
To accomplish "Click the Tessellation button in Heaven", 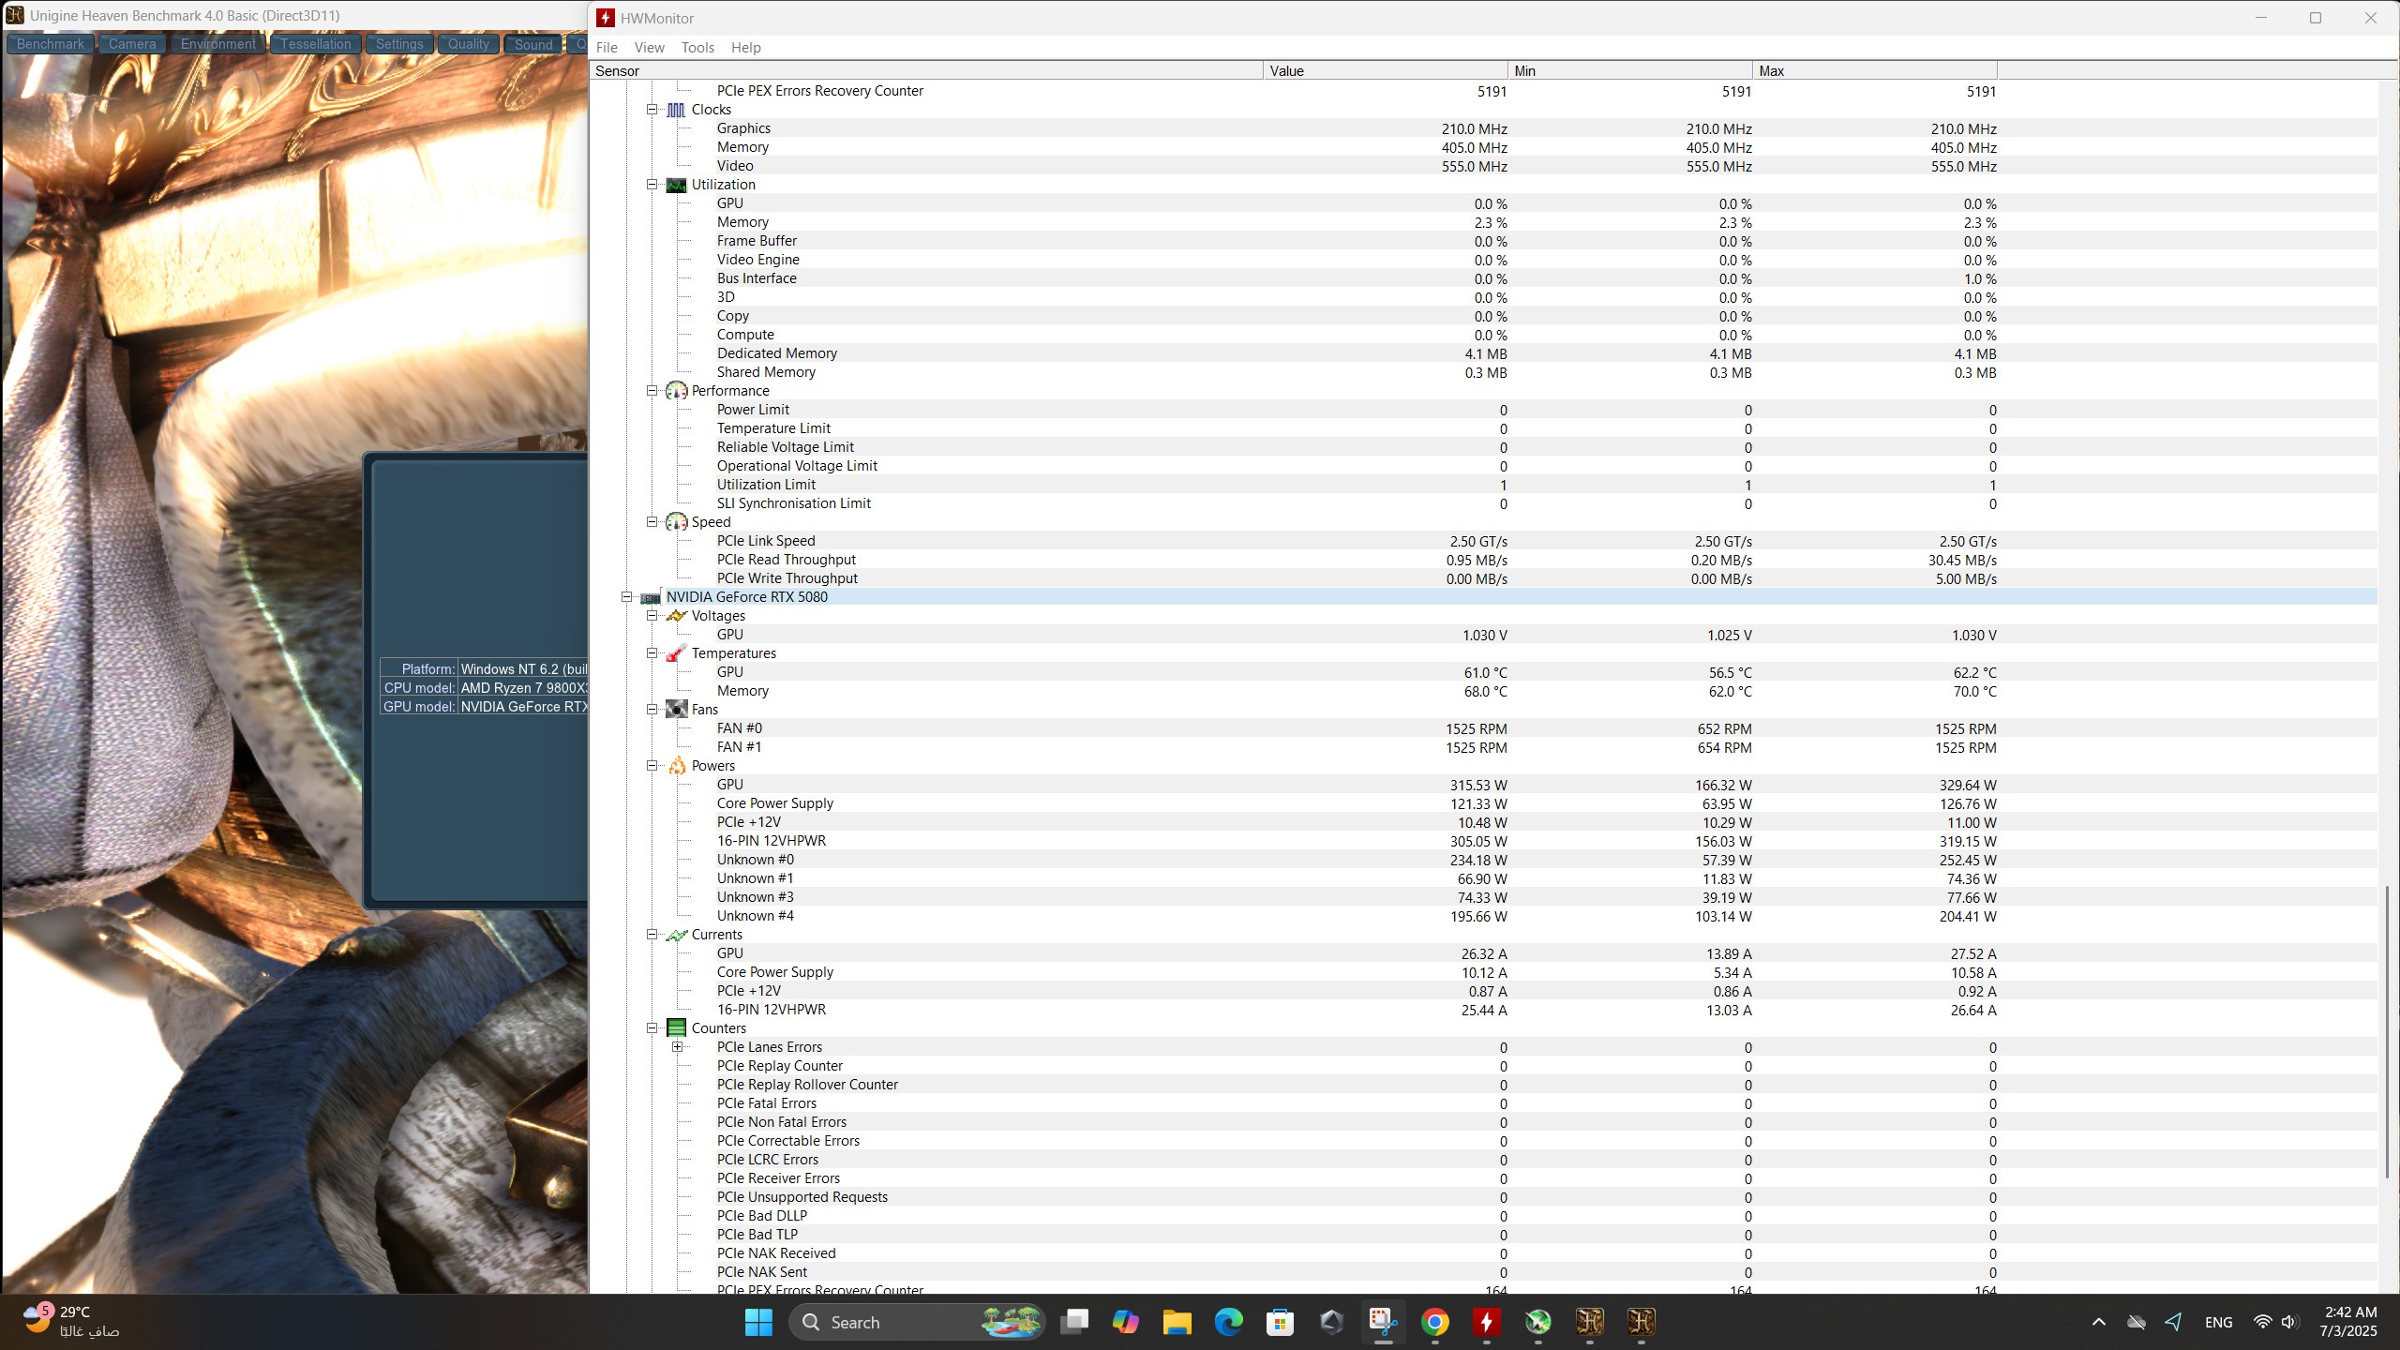I will tap(316, 44).
